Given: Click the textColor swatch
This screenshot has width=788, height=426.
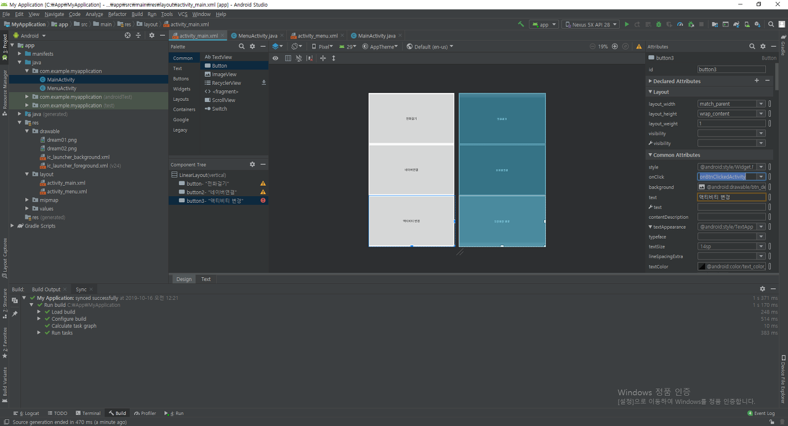Looking at the screenshot, I should point(701,266).
